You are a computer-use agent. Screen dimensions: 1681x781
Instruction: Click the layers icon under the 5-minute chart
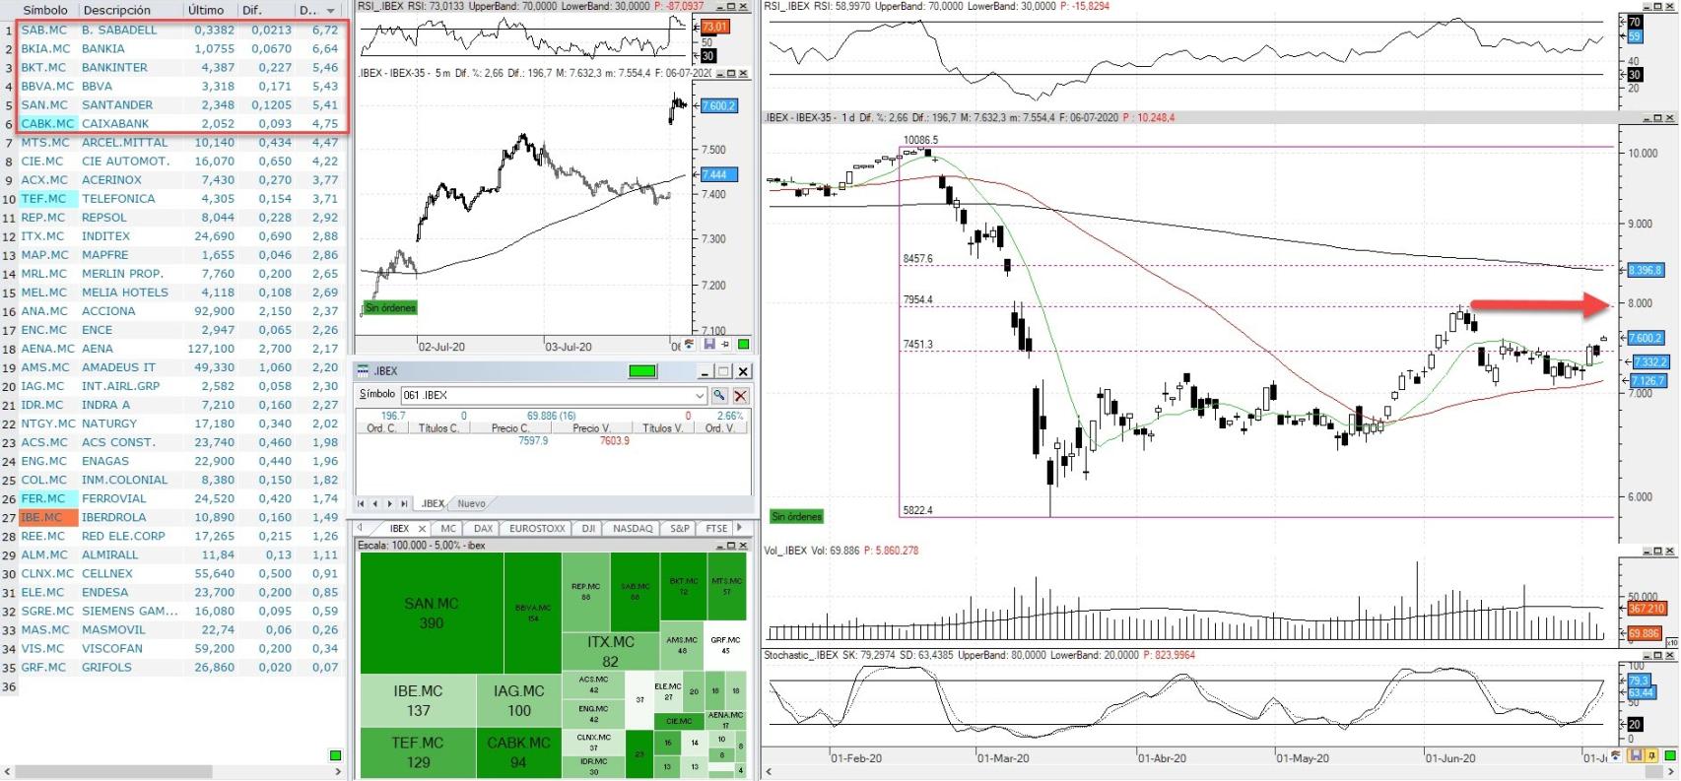[689, 344]
